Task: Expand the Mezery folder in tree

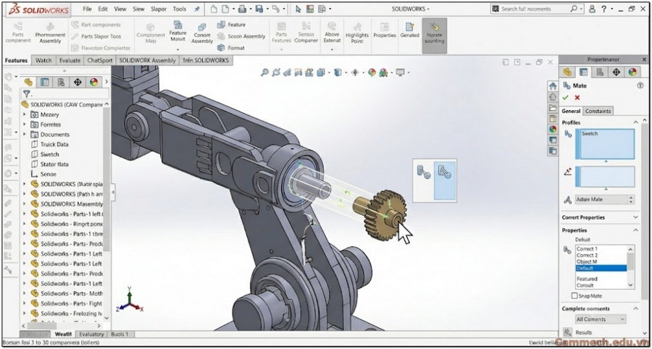Action: 24,114
